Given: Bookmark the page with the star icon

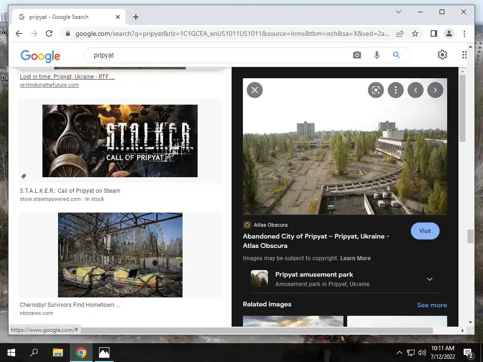Looking at the screenshot, I should click(x=415, y=33).
